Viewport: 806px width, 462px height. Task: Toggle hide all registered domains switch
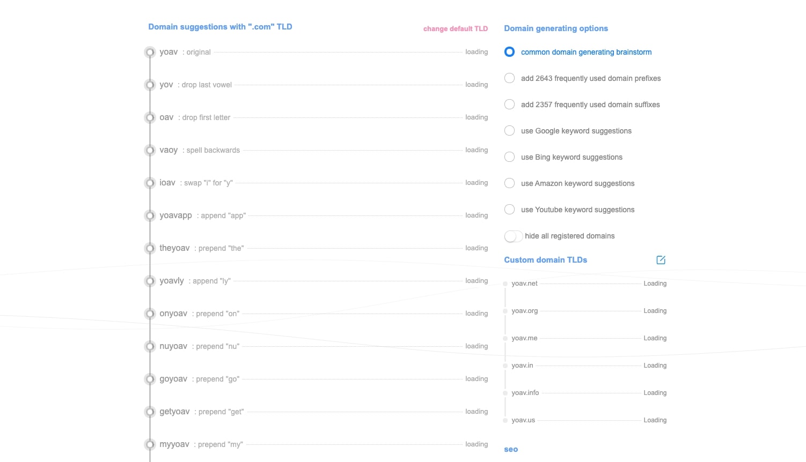[x=513, y=236]
